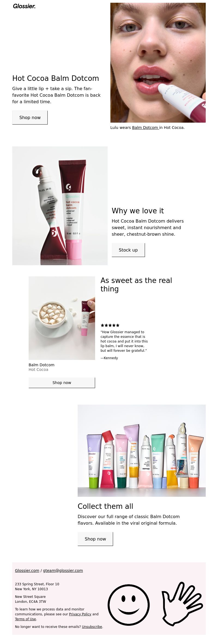Viewport: 218px width, 635px height.
Task: Click Shop now under Hot Cocoa Balm Dotcom headline
Action: [30, 117]
